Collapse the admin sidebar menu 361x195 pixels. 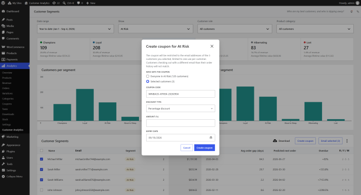(x=15, y=177)
